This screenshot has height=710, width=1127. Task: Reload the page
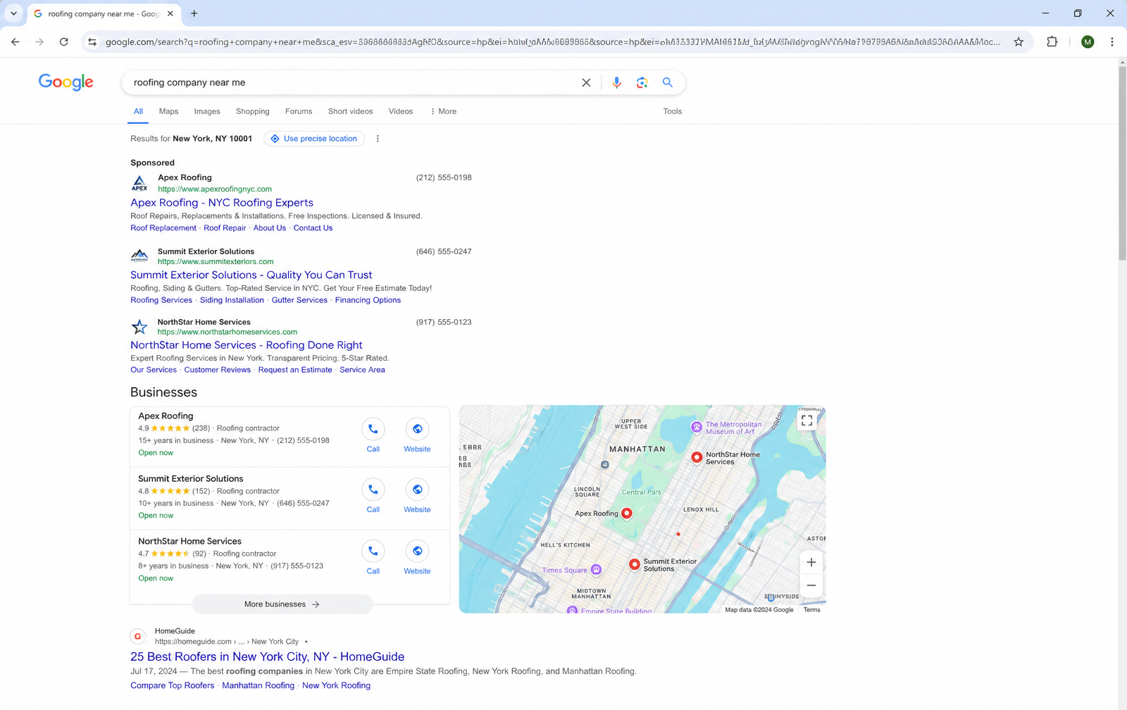64,42
